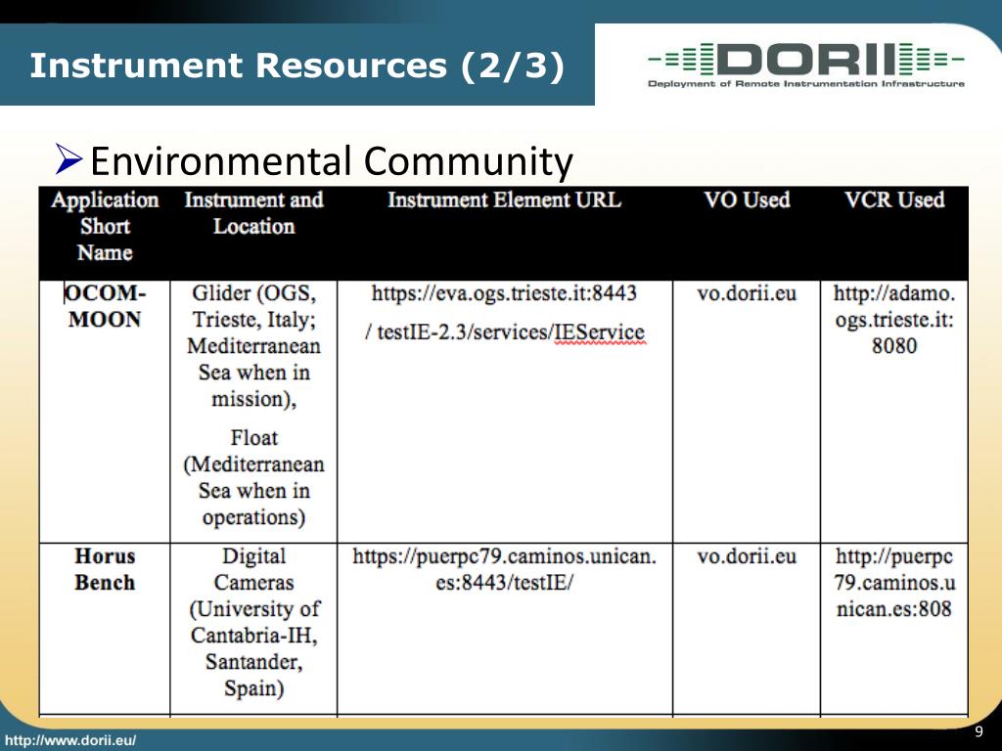
Task: Open the https://puerpc79.caminos.unican.es:8443/testIE/ URL
Action: 504,569
